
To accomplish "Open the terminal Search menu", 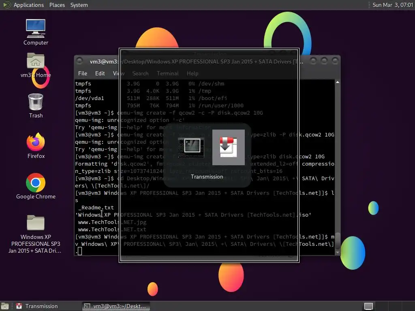I will [140, 74].
